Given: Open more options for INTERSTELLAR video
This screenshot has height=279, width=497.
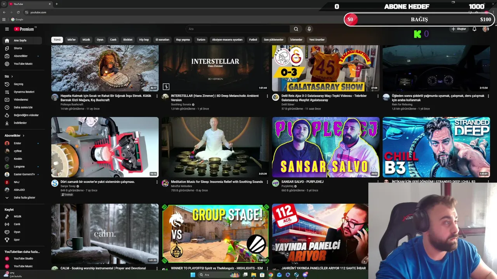Looking at the screenshot, I should click(267, 96).
